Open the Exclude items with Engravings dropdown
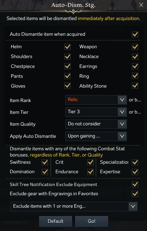Image resolution: width=147 pixels, height=231 pixels. (74, 206)
